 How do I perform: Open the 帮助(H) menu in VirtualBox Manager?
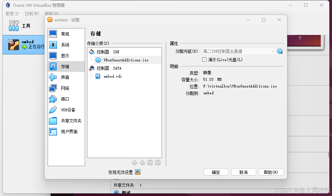[x=52, y=13]
